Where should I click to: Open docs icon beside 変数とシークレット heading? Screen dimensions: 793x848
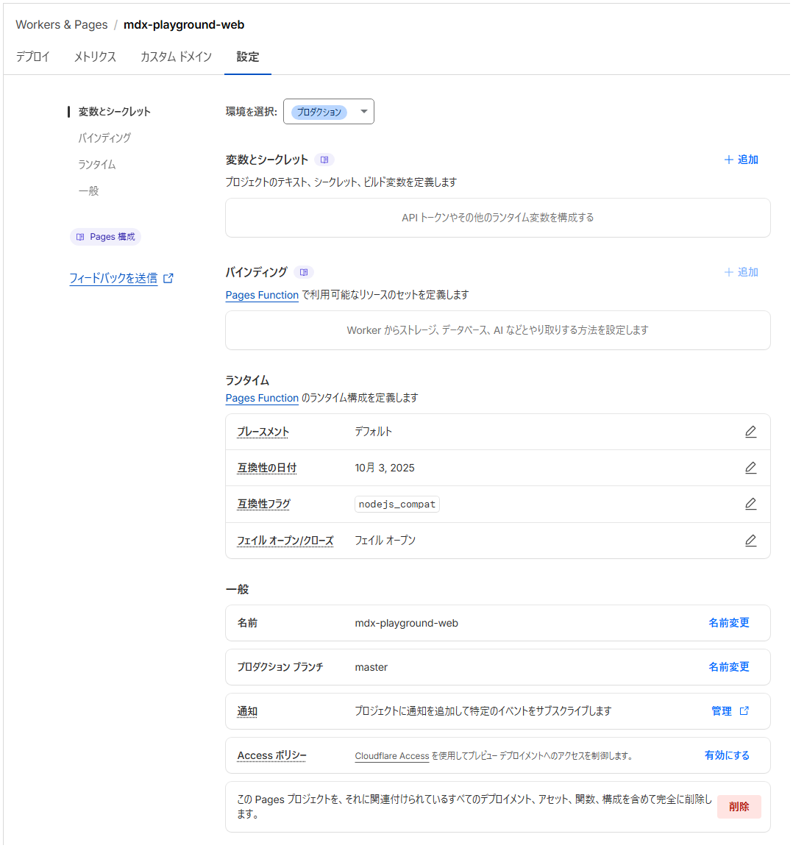(x=324, y=160)
